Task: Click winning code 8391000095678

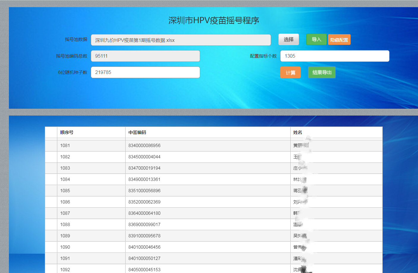Action: click(144, 236)
